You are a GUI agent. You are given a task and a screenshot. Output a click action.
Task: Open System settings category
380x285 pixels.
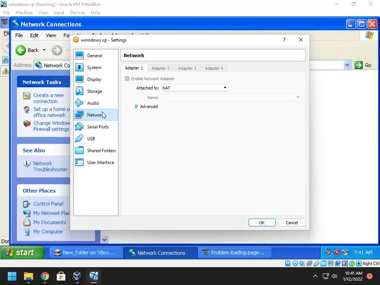pos(96,68)
